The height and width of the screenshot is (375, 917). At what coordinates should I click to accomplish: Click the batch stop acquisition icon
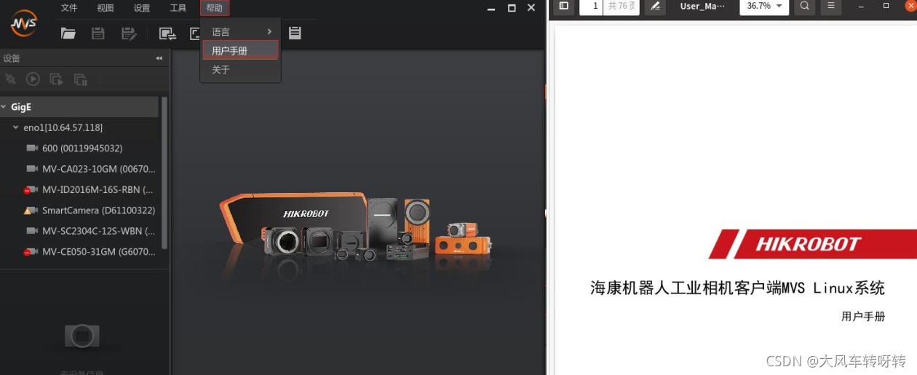click(81, 79)
